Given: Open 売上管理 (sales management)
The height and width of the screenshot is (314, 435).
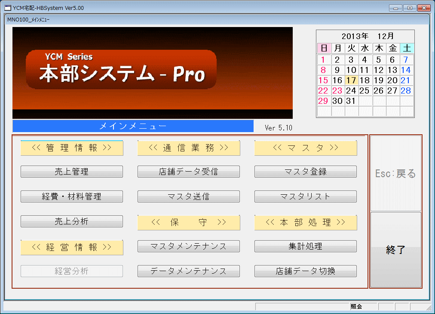Looking at the screenshot, I should [72, 172].
